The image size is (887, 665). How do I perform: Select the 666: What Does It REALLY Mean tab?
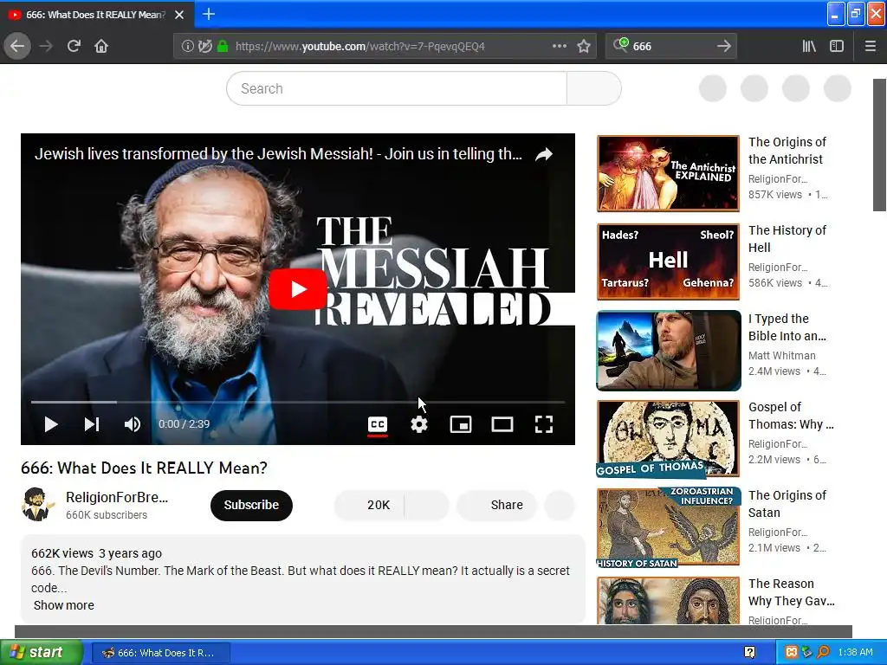pyautogui.click(x=96, y=15)
